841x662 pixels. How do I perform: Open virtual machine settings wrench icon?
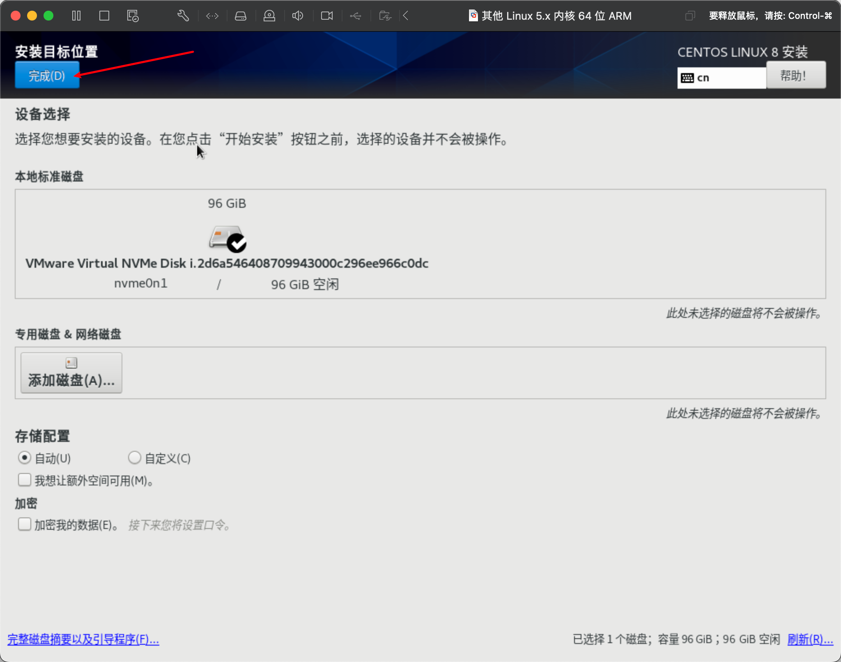[x=183, y=16]
